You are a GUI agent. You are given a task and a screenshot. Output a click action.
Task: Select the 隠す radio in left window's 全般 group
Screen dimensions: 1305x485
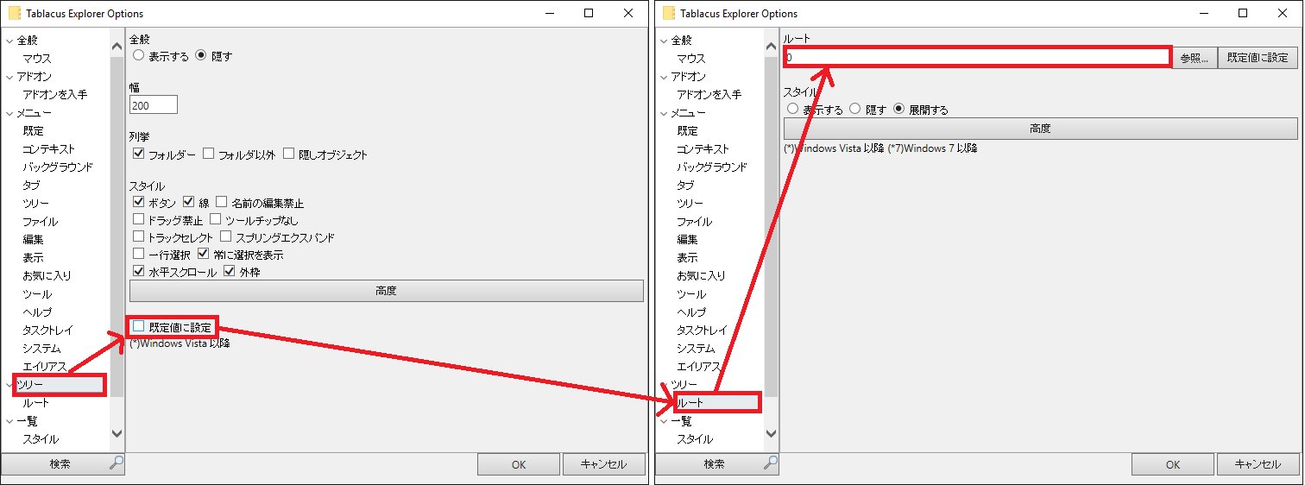(201, 56)
